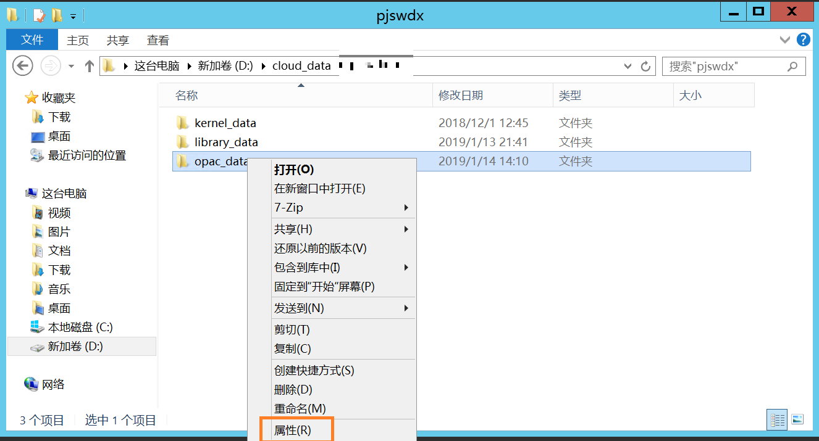Image resolution: width=819 pixels, height=441 pixels.
Task: Refresh the current folder view
Action: coord(646,66)
